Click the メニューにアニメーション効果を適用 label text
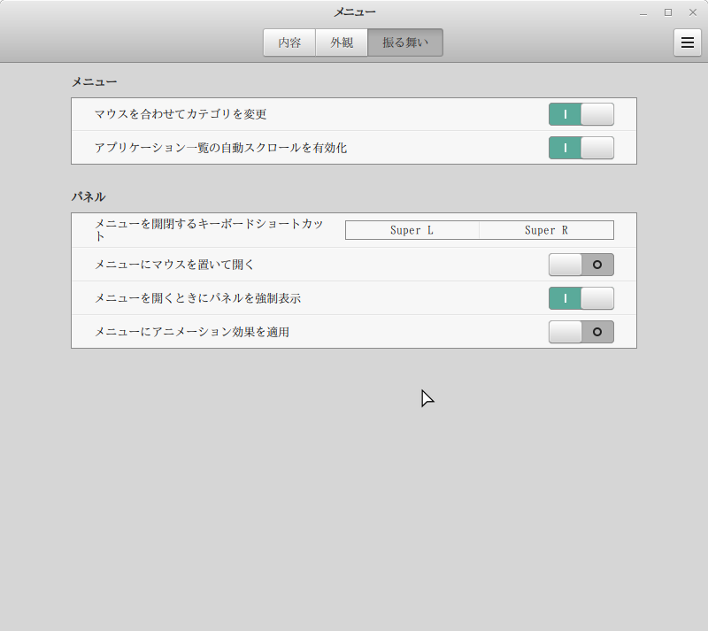Screen dimensions: 708x631 pyautogui.click(x=192, y=332)
